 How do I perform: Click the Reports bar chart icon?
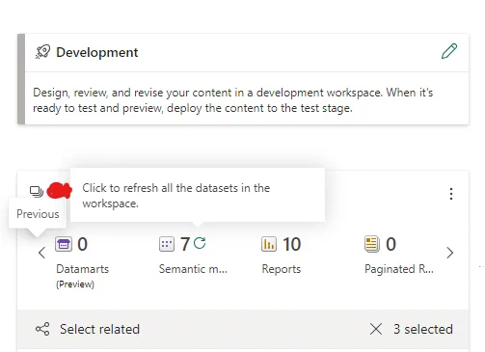pyautogui.click(x=269, y=244)
